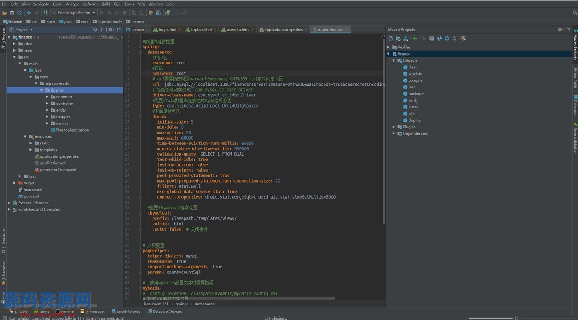This screenshot has width=578, height=320.
Task: Collapse the finance Maven project node
Action: tap(389, 54)
